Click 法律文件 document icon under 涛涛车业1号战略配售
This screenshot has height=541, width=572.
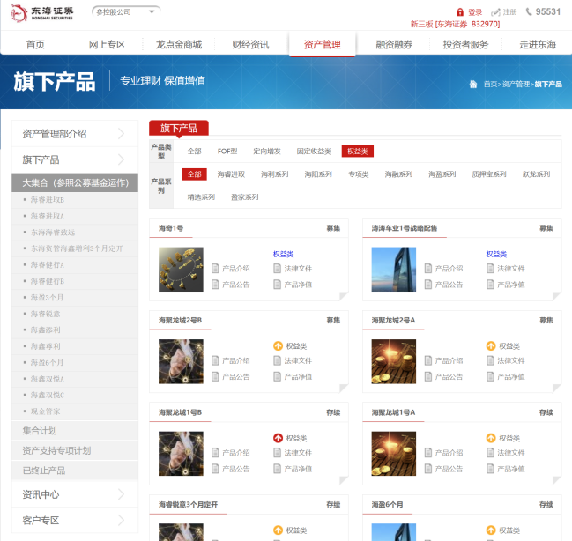tap(491, 269)
